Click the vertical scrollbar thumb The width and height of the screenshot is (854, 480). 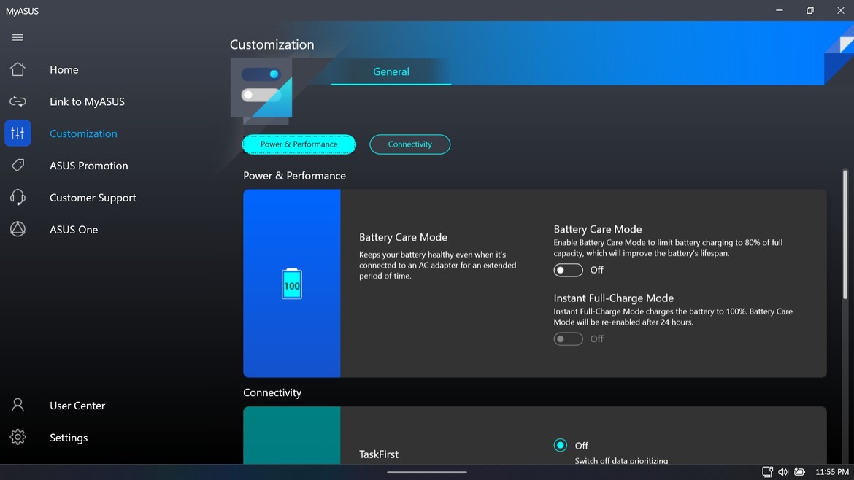pos(845,235)
